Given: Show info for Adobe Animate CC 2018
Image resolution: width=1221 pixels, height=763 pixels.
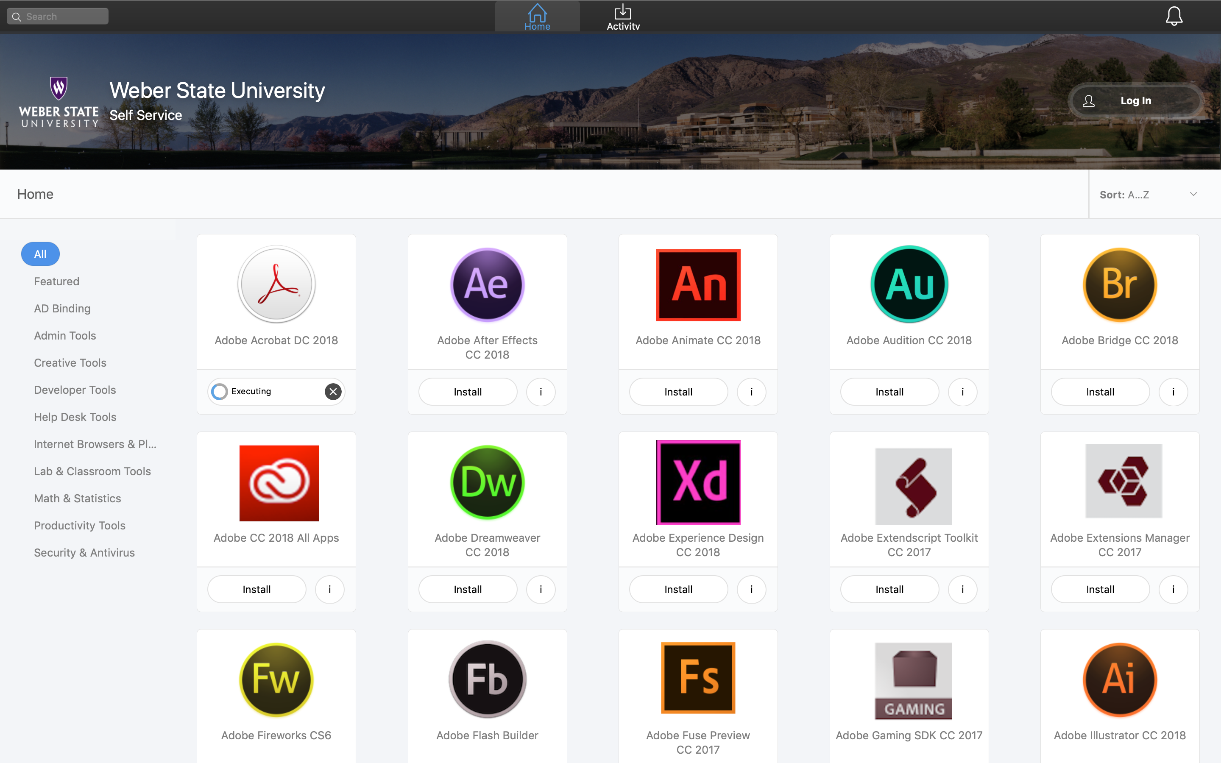Looking at the screenshot, I should coord(751,392).
